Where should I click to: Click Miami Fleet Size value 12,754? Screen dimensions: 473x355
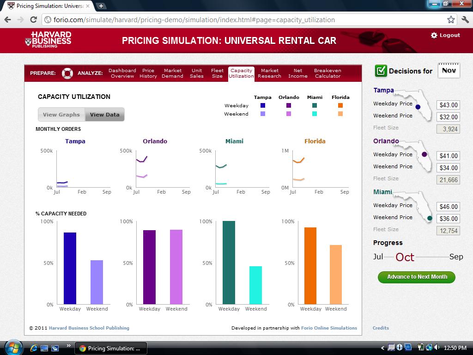pos(448,231)
